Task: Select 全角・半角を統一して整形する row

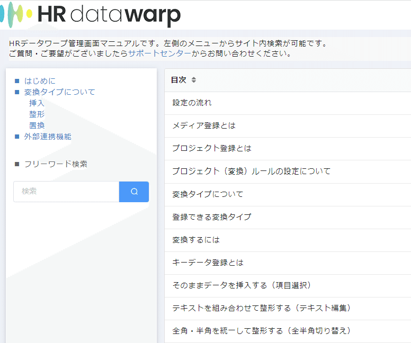Action: [288, 331]
